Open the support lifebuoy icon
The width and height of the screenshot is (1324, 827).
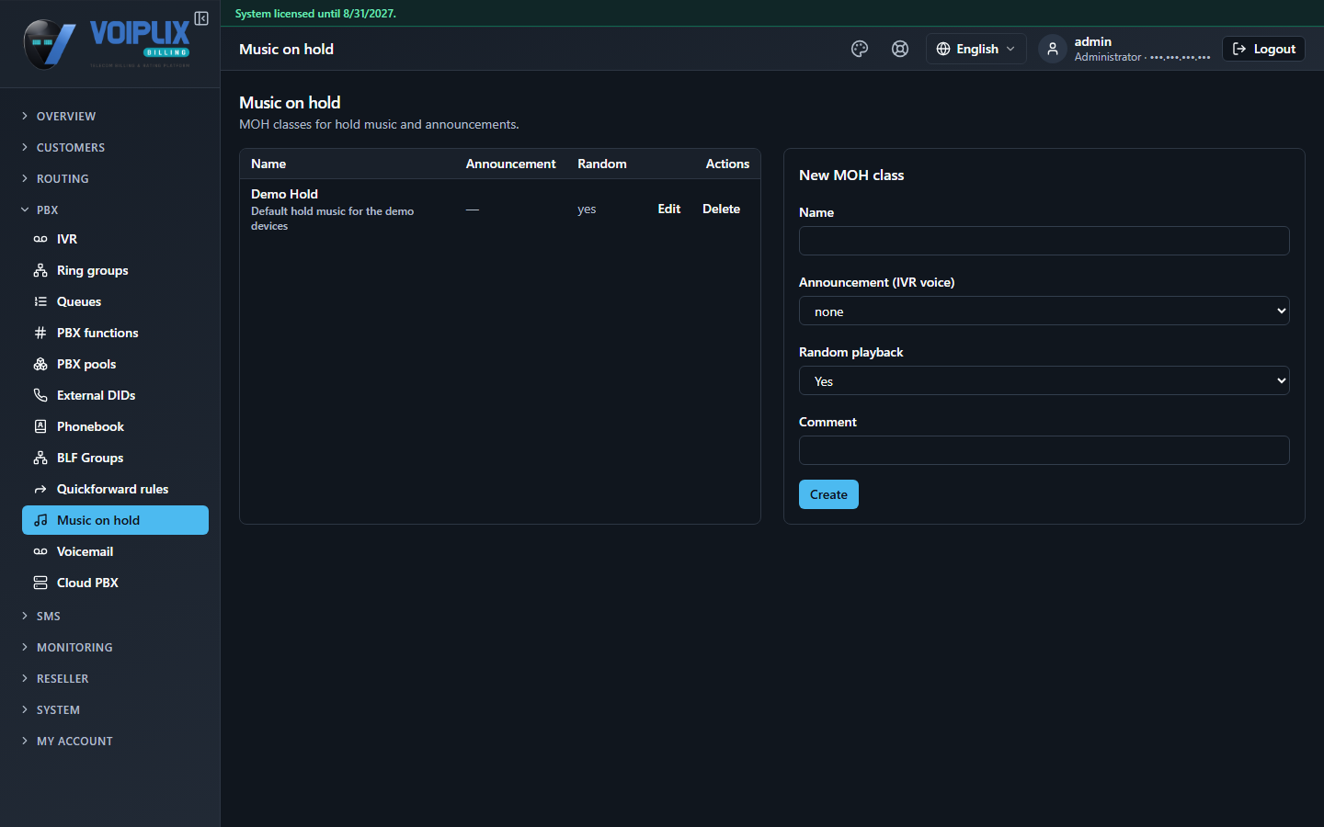(900, 49)
